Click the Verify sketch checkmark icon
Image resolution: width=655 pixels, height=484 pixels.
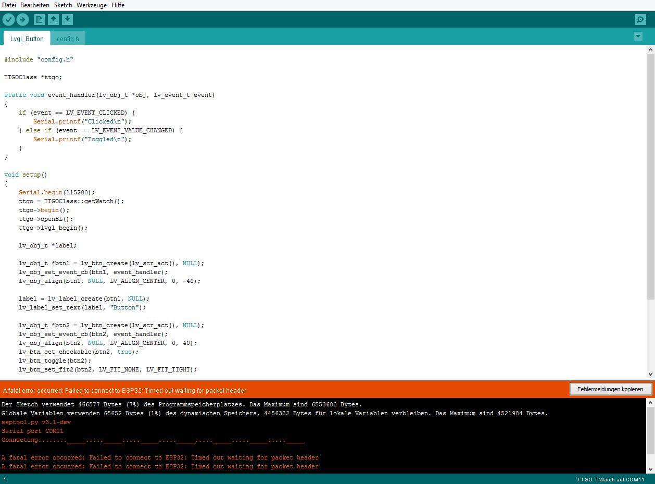[x=9, y=20]
